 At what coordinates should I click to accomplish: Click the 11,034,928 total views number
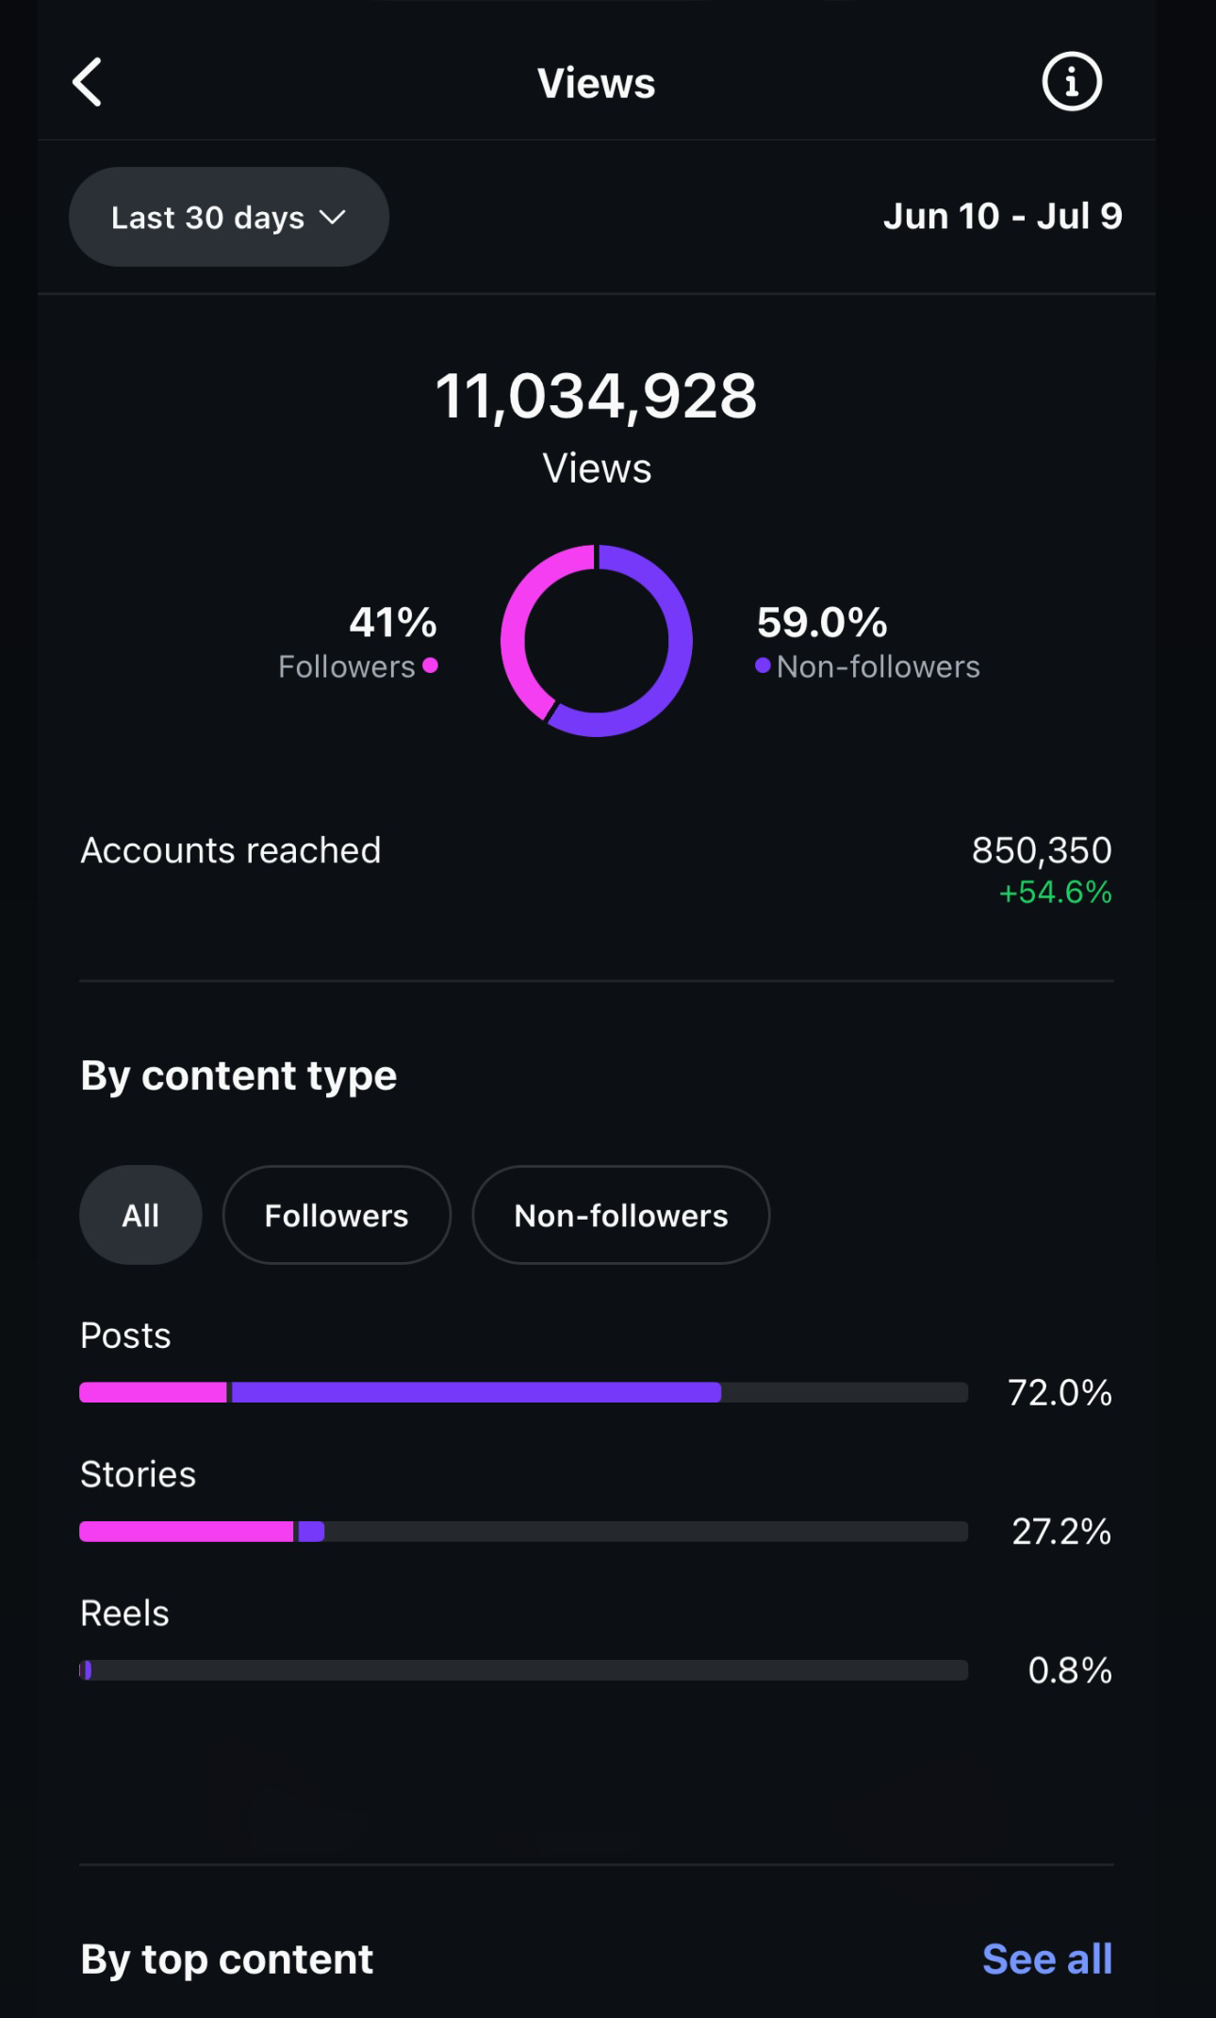pyautogui.click(x=596, y=396)
